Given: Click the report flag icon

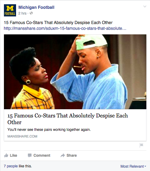Looking at the screenshot, I should pos(141,145).
